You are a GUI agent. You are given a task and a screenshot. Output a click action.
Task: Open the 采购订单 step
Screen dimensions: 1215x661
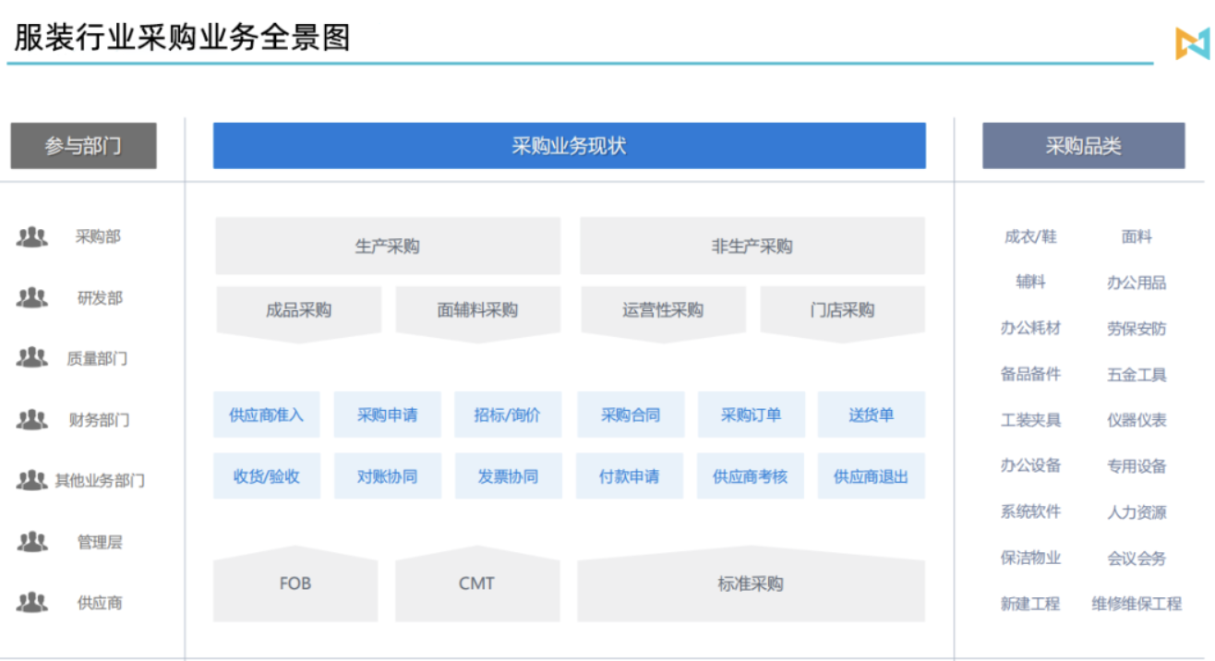pyautogui.click(x=751, y=415)
